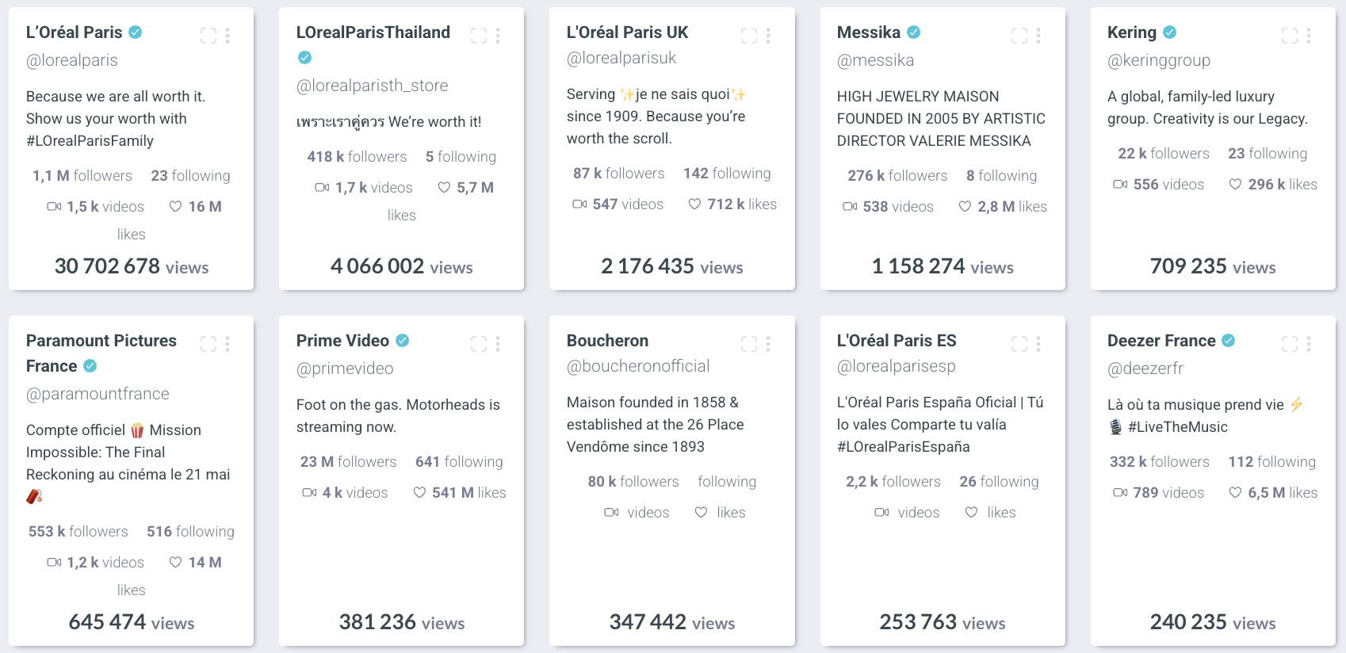Open the Messika card's three-dot menu
The height and width of the screenshot is (653, 1346).
click(1038, 36)
